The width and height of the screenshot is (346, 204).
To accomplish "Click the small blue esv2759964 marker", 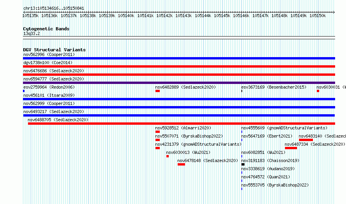I will pyautogui.click(x=24, y=91).
